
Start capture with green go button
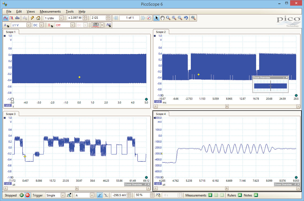coord(21,195)
